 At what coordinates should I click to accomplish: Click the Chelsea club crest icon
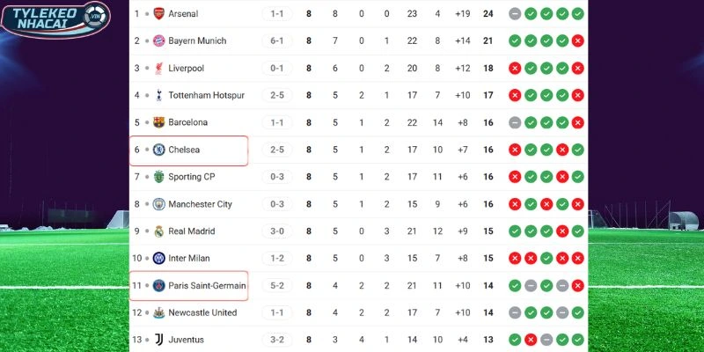158,150
